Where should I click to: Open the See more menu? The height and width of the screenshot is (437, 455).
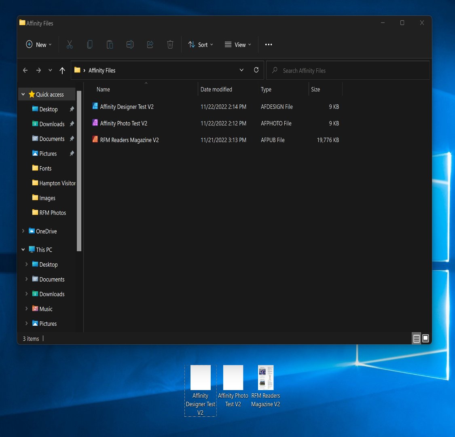[268, 45]
